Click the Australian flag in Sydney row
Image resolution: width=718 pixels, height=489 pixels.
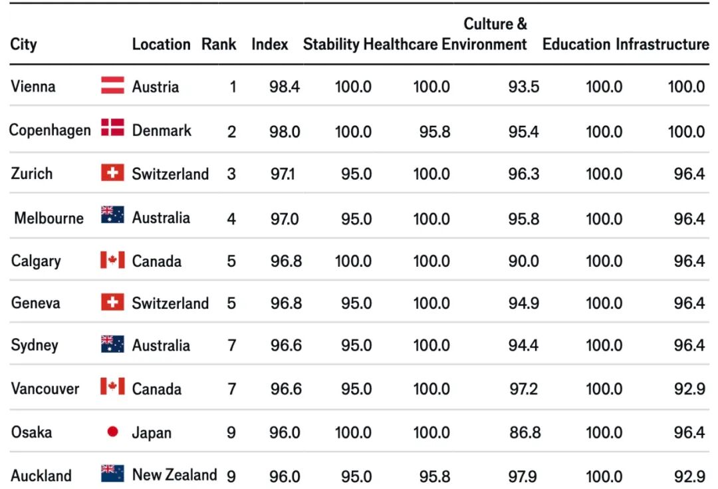tap(112, 344)
